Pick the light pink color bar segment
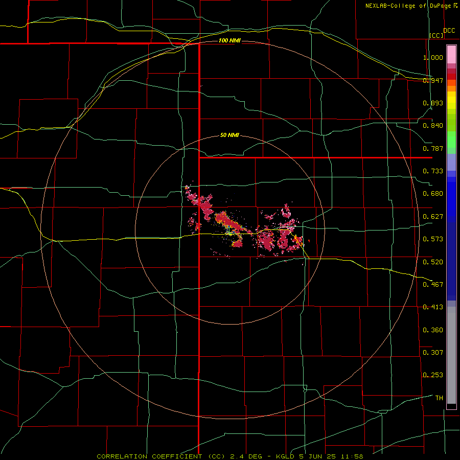460x460 pixels. point(451,54)
